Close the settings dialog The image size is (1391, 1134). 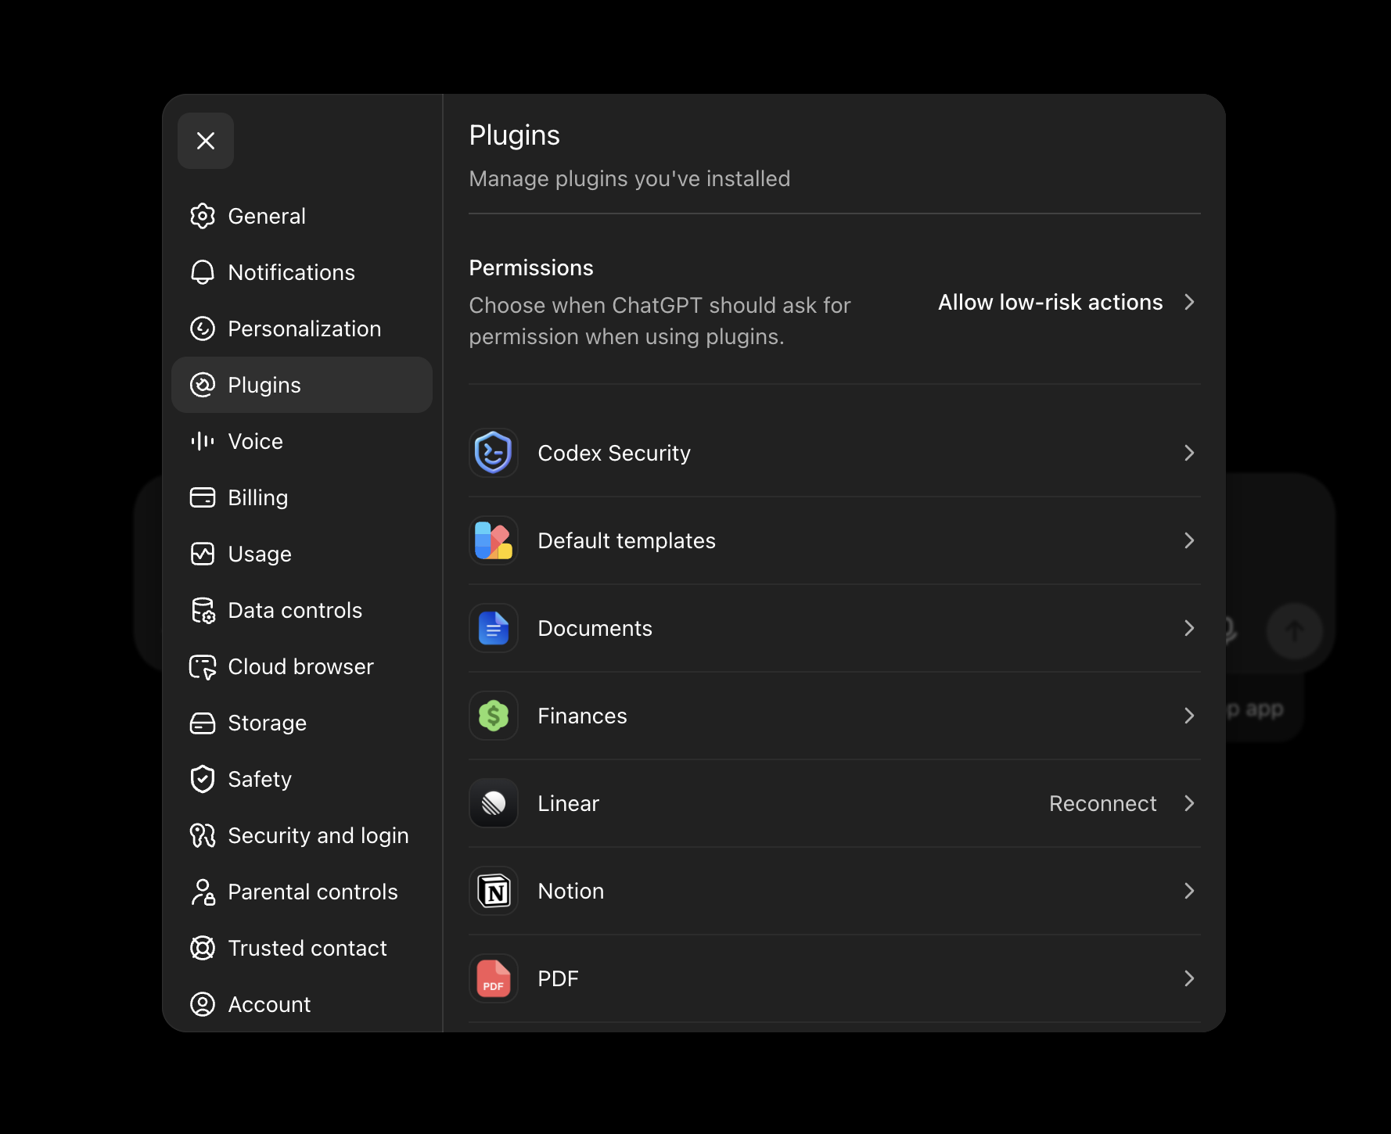tap(206, 141)
